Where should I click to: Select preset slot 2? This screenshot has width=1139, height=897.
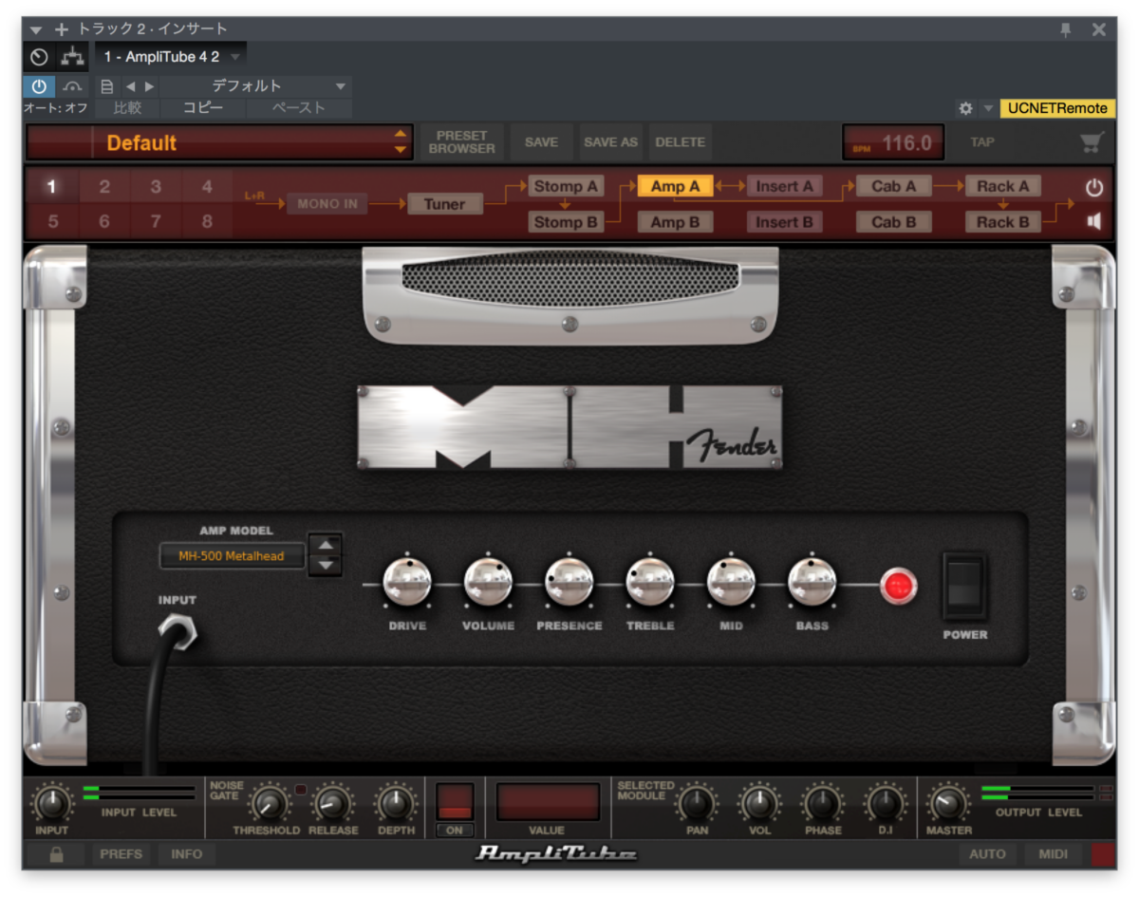click(104, 187)
